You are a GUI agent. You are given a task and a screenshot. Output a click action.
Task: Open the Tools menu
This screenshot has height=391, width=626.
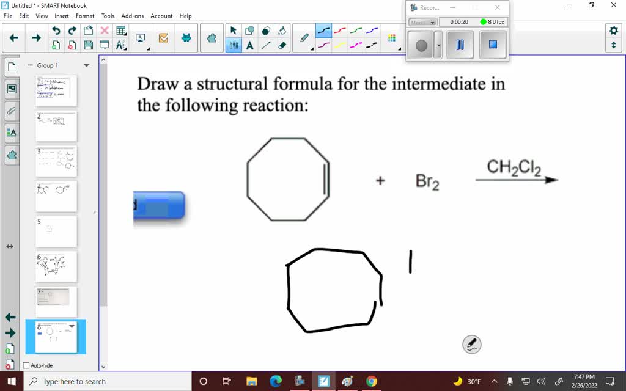108,16
